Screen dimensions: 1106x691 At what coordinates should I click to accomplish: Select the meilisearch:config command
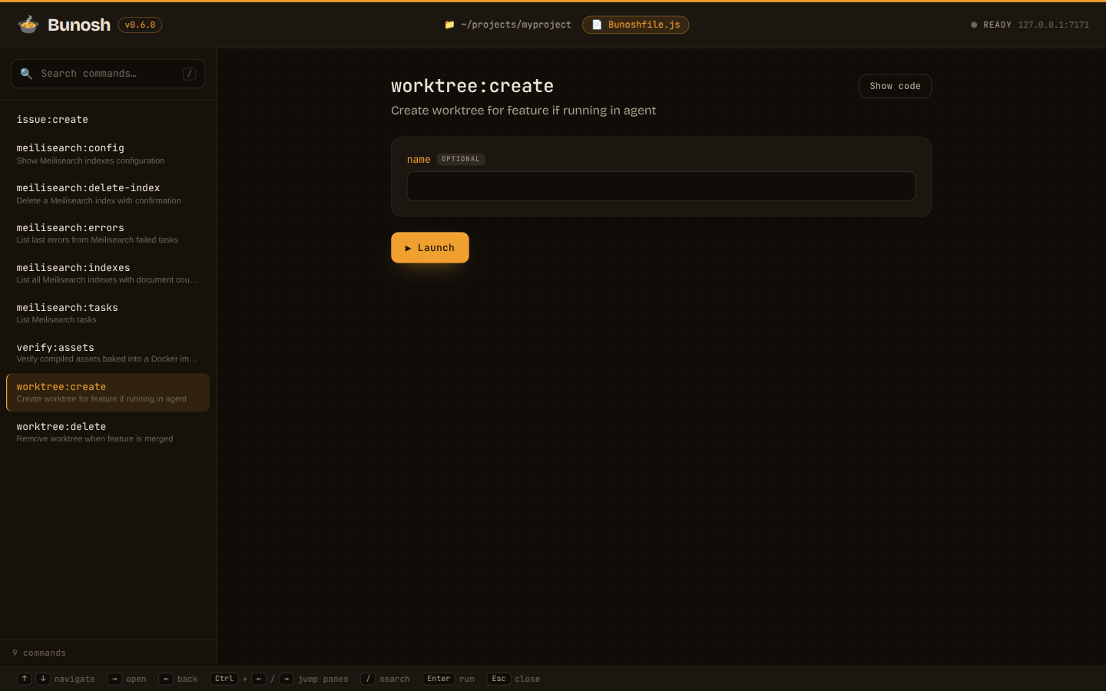(x=108, y=154)
